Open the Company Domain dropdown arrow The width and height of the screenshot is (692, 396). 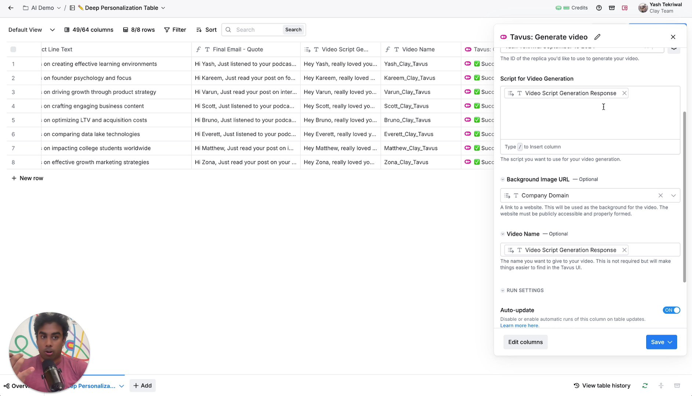pos(673,195)
